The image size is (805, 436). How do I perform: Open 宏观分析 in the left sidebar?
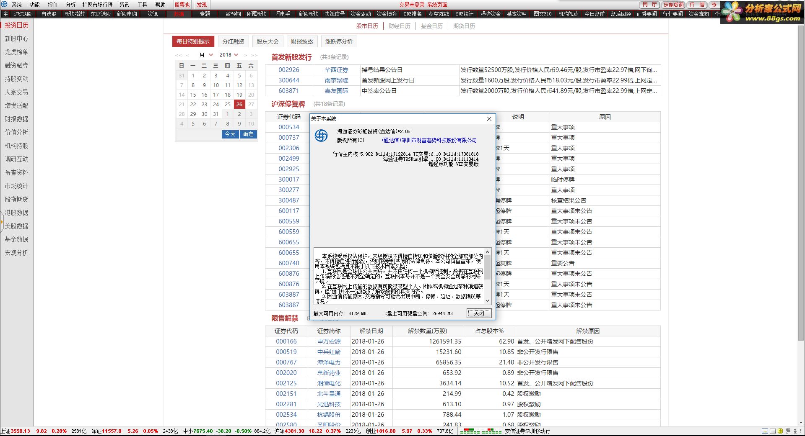(x=17, y=253)
